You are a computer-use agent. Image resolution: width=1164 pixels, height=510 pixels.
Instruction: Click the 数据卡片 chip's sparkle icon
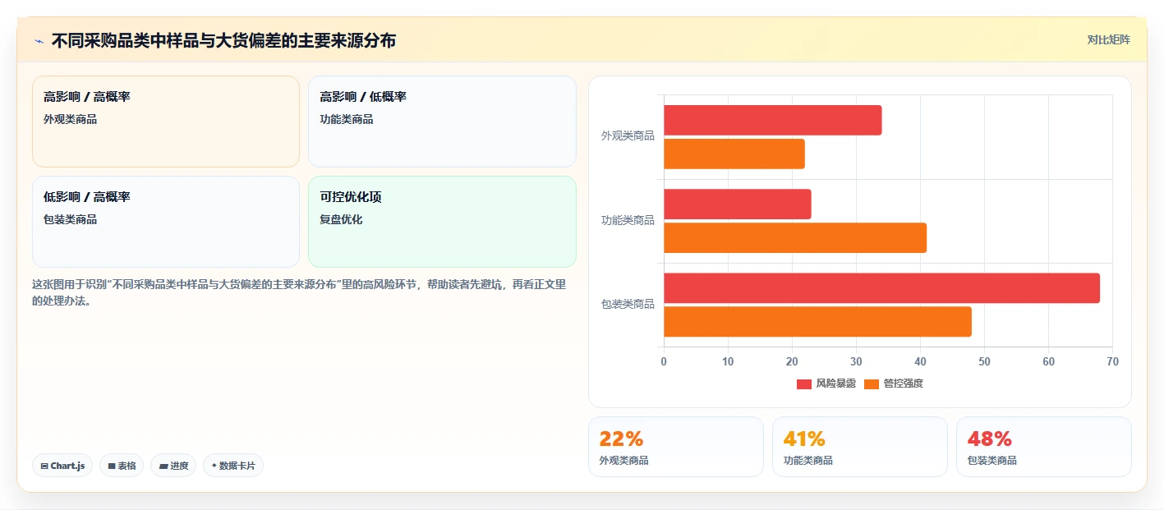click(214, 466)
